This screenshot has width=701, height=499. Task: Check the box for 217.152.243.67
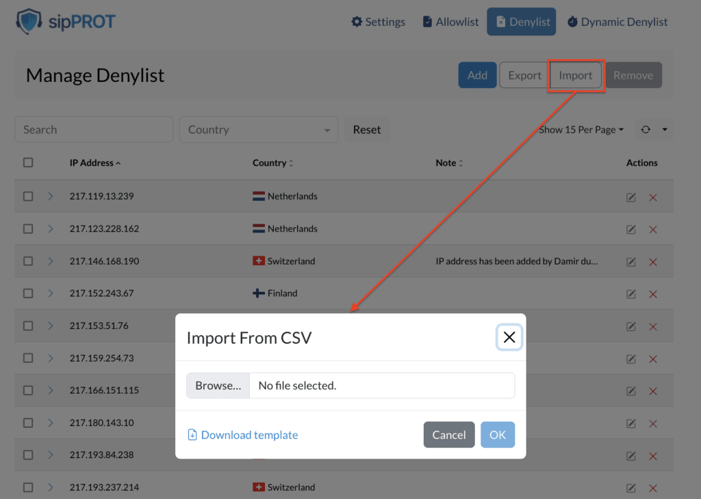28,293
